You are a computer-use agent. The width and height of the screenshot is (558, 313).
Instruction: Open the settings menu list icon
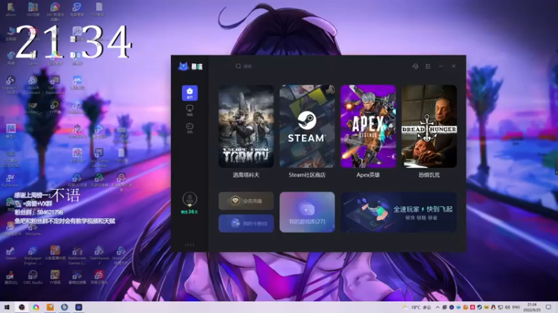click(x=428, y=66)
